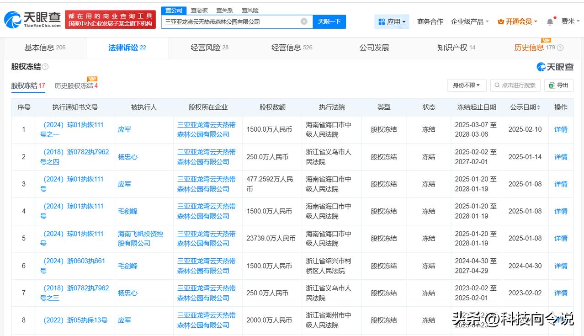Switch to the 查老板 search tab
Screen dimensions: 584x336
(x=199, y=10)
